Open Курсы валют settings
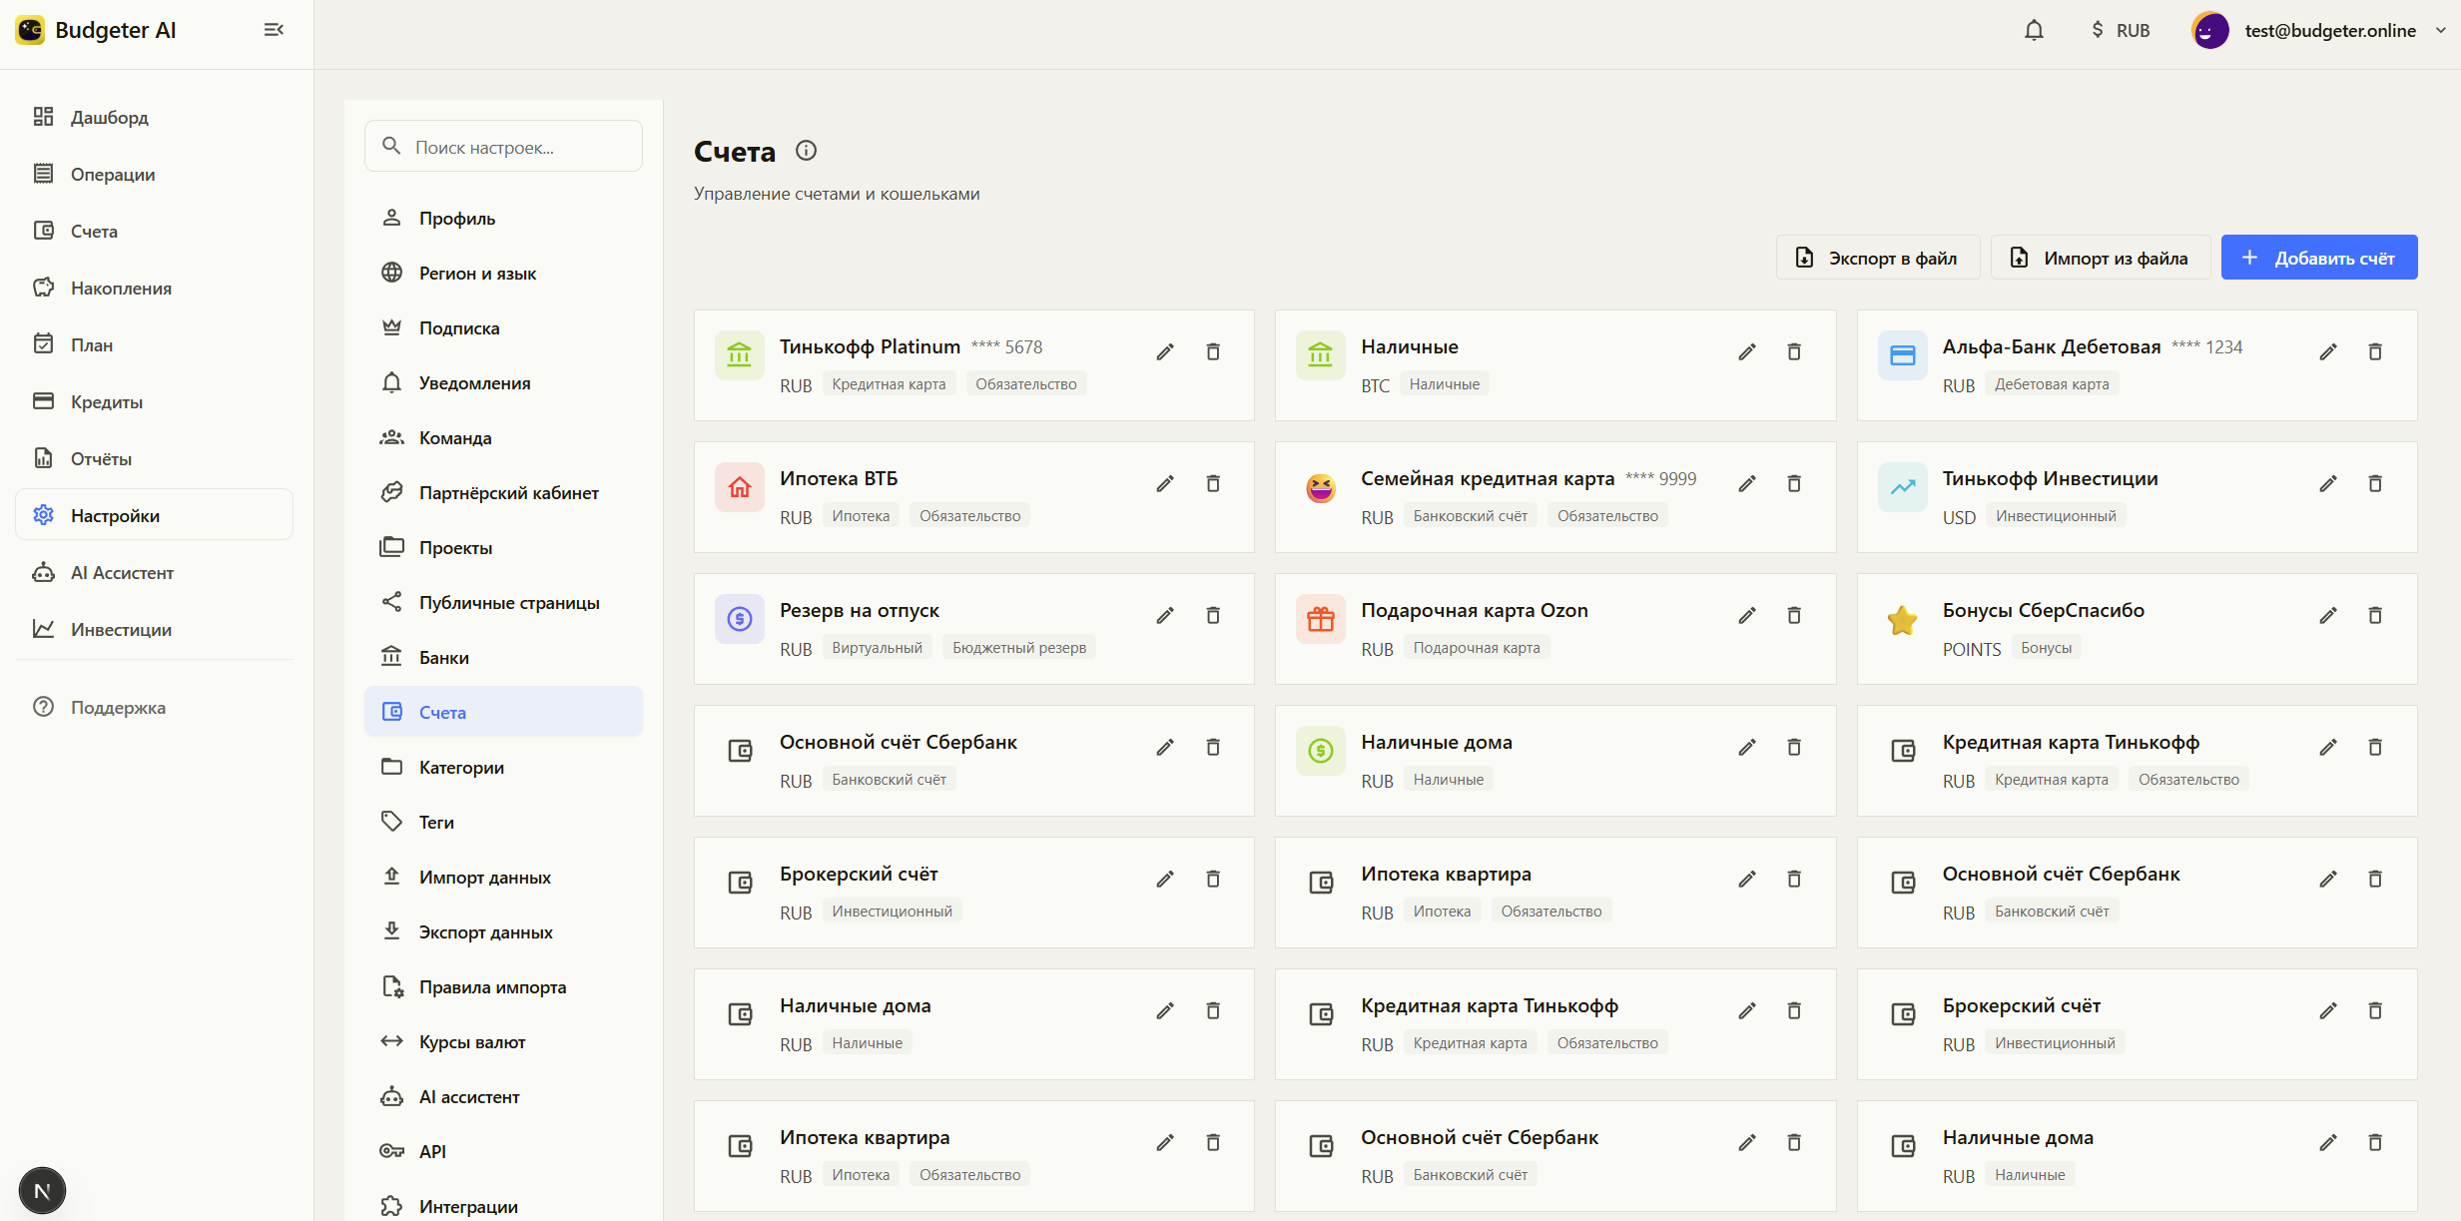The image size is (2461, 1221). pyautogui.click(x=471, y=1041)
